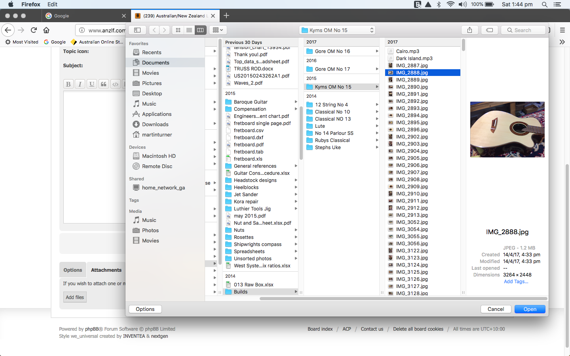Viewport: 570px width, 356px height.
Task: Select the Stephs Uke folder
Action: [x=342, y=147]
